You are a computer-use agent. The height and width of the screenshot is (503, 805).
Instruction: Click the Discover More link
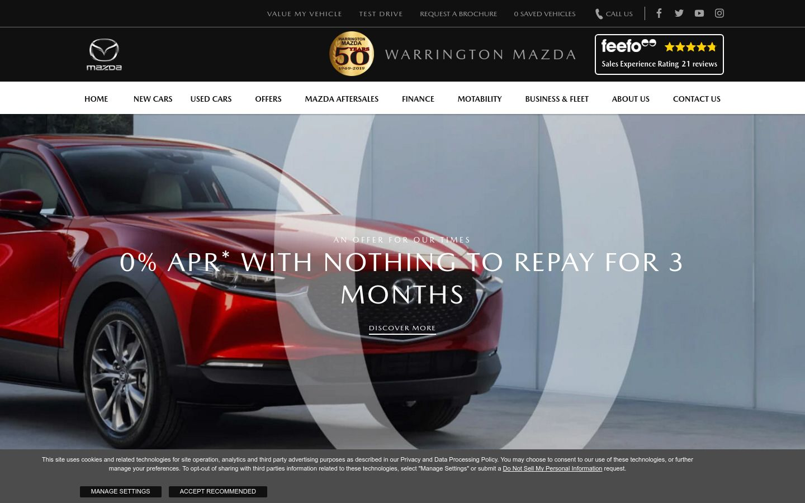(x=402, y=328)
